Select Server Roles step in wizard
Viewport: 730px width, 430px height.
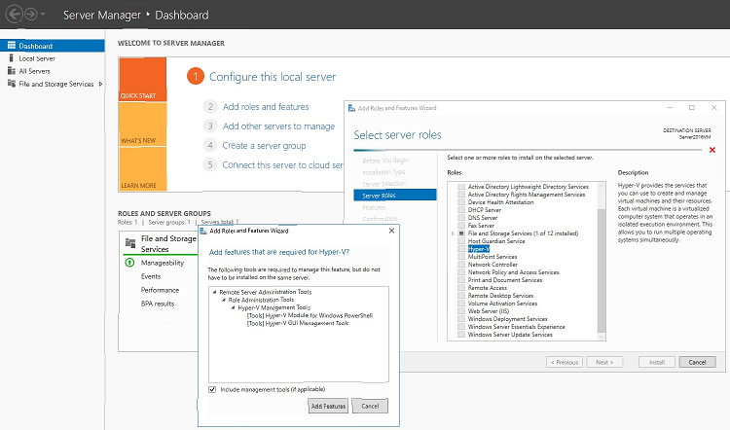(x=395, y=195)
